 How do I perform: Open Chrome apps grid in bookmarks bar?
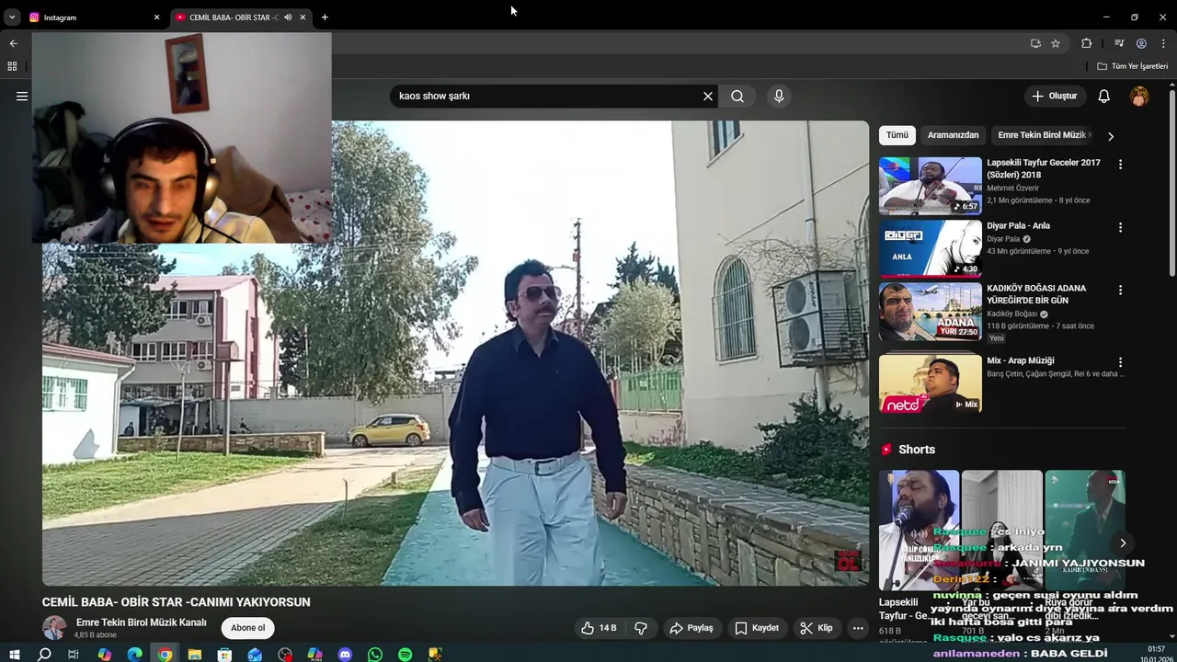coord(12,66)
